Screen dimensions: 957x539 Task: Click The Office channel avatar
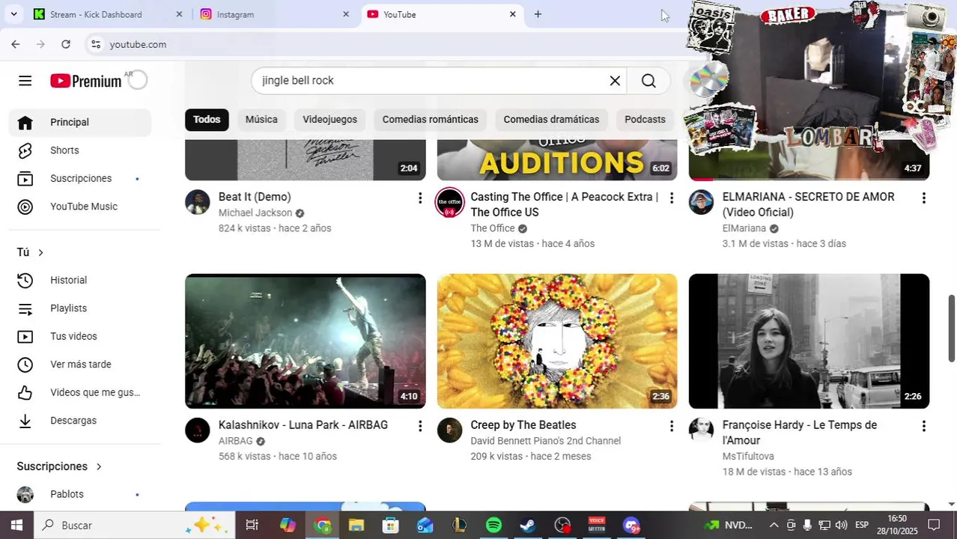449,202
